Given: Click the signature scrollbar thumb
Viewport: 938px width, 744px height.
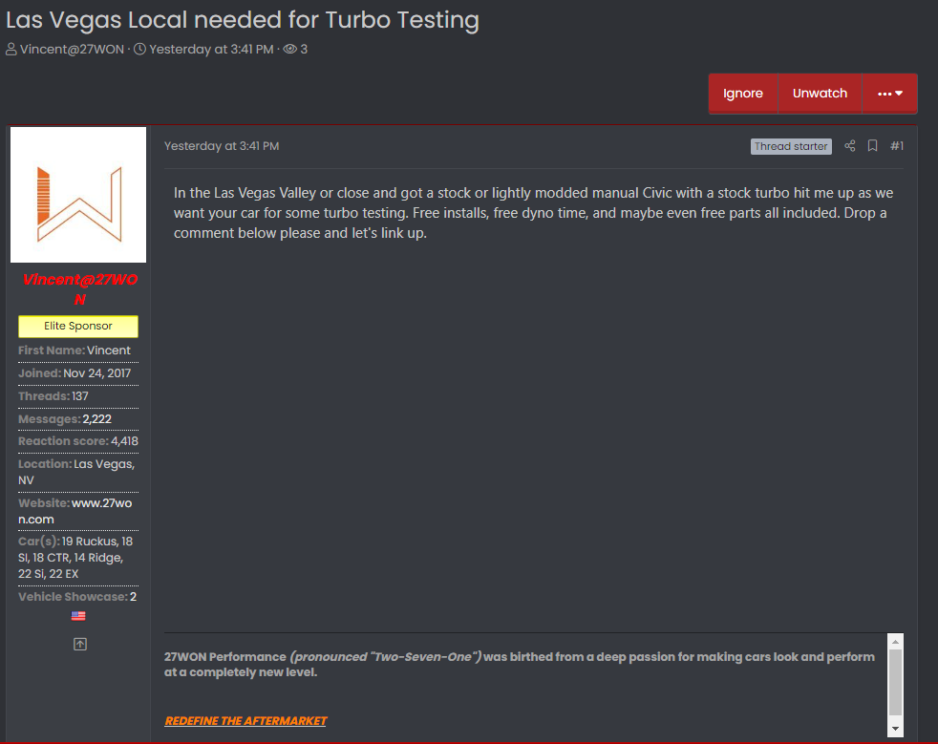Looking at the screenshot, I should (895, 682).
